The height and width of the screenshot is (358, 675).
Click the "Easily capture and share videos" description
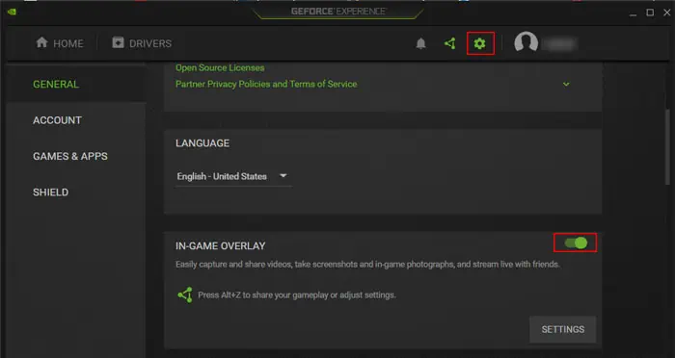click(367, 265)
